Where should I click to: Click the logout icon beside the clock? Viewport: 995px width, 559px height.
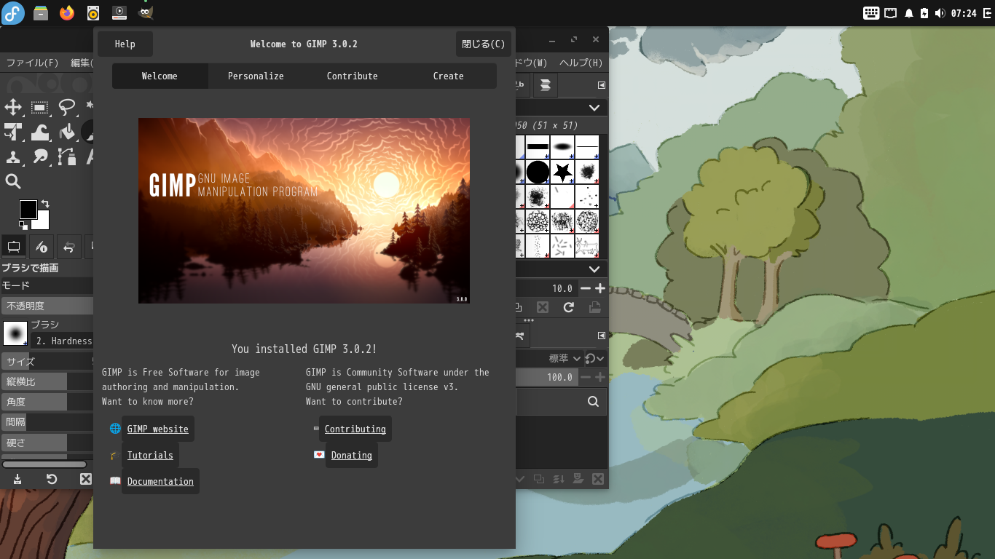(986, 13)
